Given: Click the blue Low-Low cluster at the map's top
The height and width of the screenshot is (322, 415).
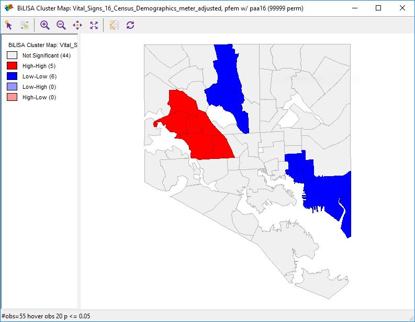Looking at the screenshot, I should coord(228,90).
